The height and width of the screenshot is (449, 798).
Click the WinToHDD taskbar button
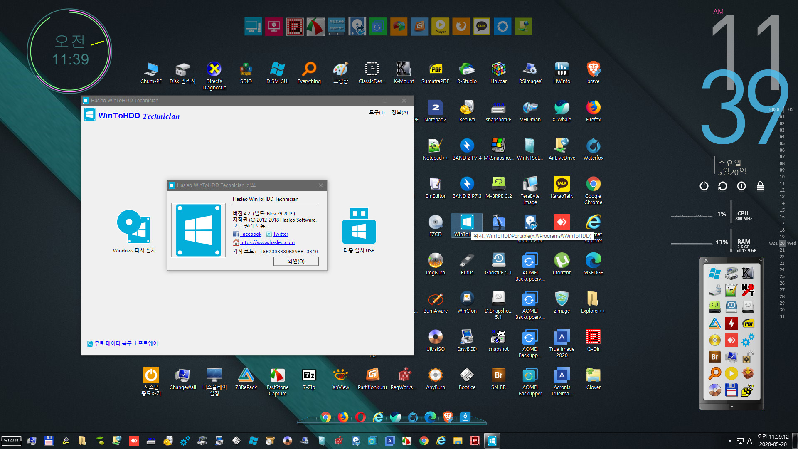click(x=492, y=441)
